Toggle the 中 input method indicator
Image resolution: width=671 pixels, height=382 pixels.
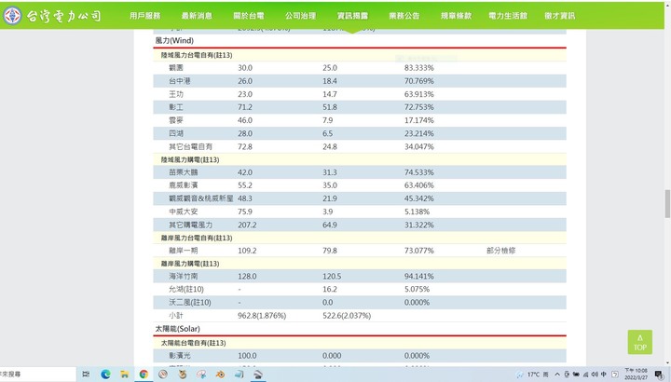(603, 375)
